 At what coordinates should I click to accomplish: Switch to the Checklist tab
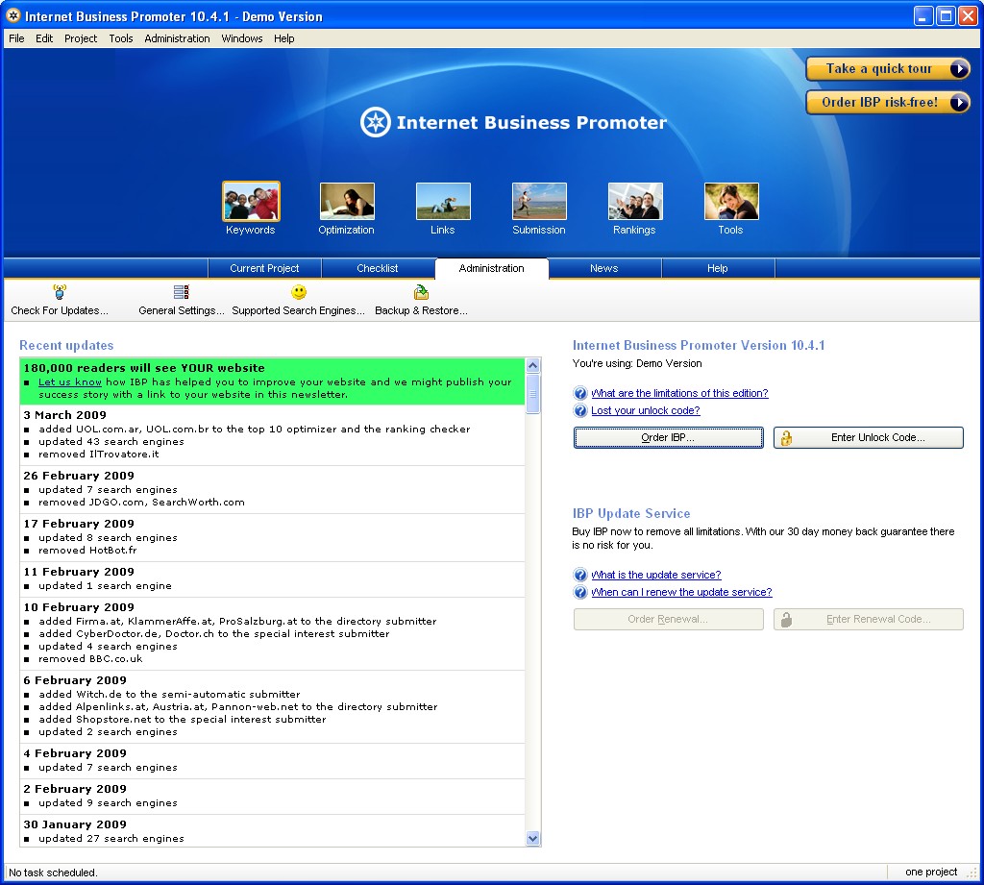tap(378, 269)
